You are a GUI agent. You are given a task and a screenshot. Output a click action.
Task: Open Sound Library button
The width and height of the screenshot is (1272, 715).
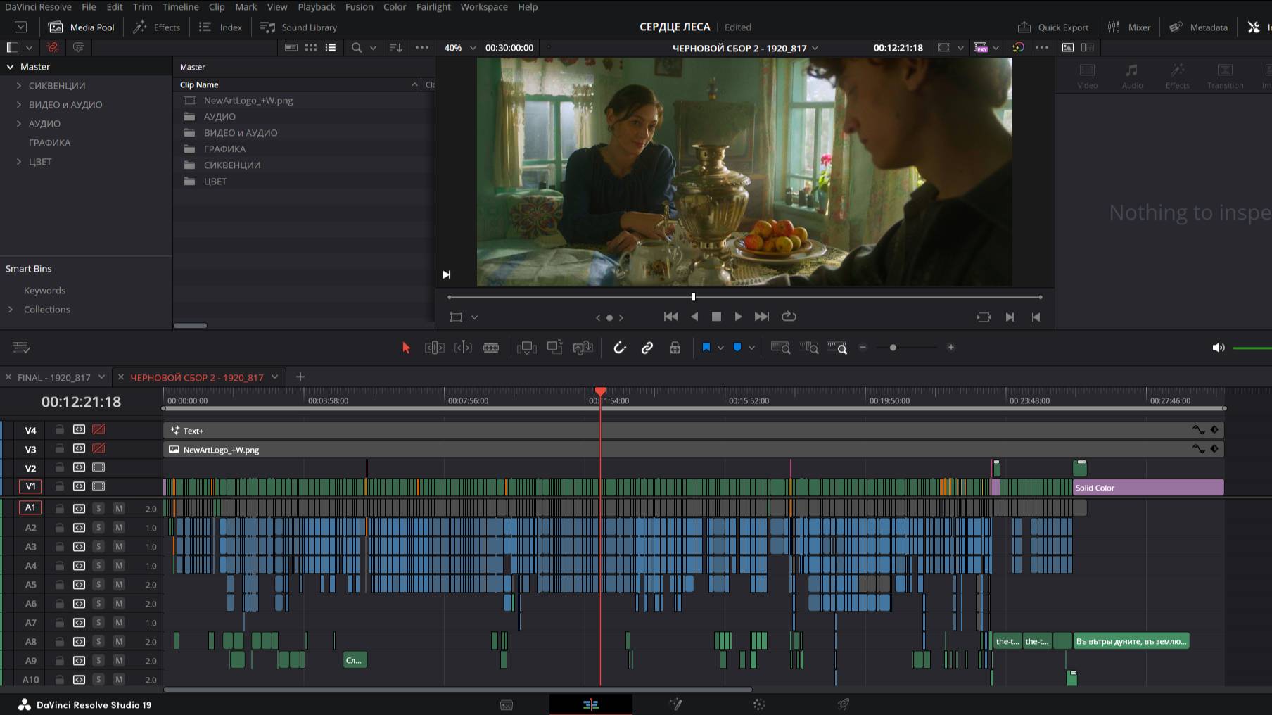point(298,27)
